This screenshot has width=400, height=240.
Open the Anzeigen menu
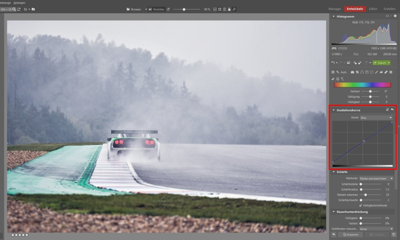20,3
